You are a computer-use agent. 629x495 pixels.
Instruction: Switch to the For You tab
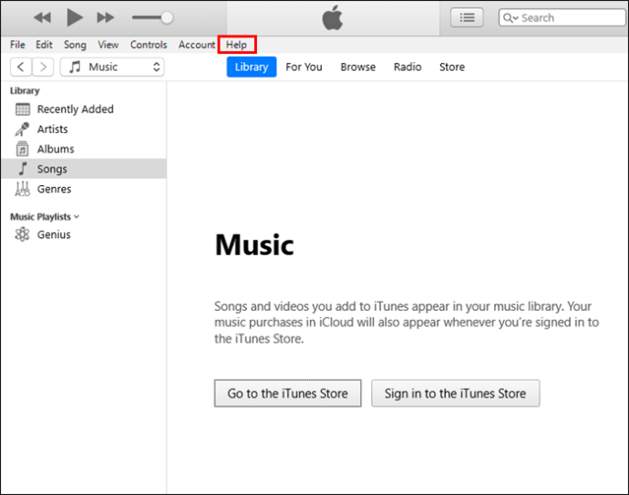[x=304, y=67]
